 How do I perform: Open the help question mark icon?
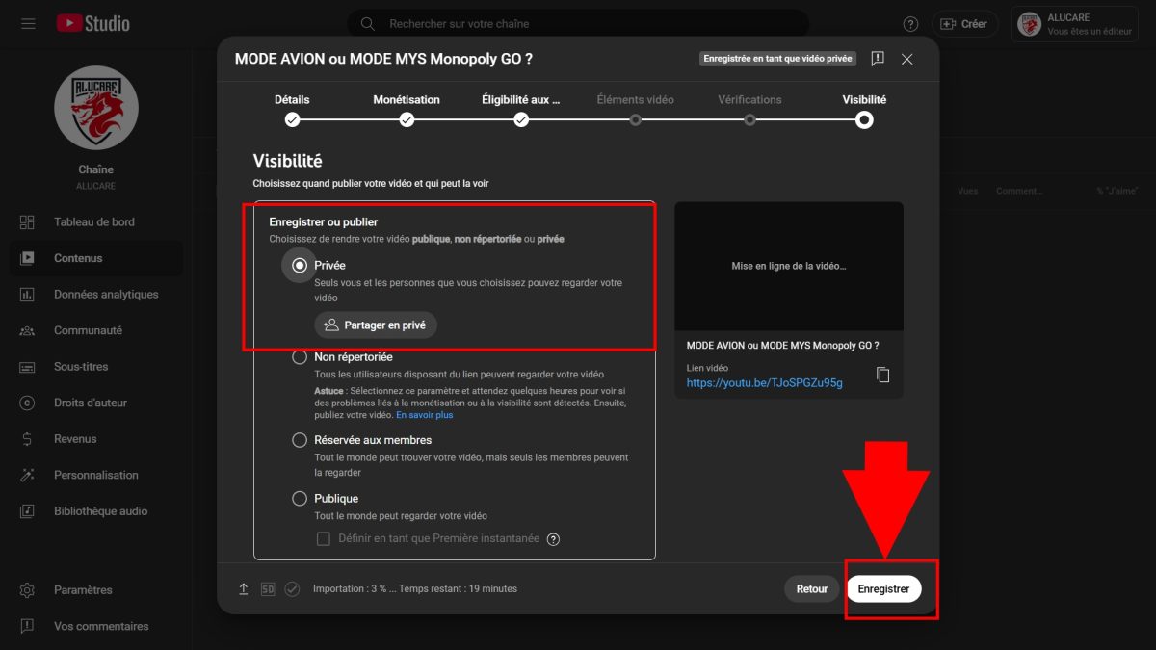click(x=910, y=23)
